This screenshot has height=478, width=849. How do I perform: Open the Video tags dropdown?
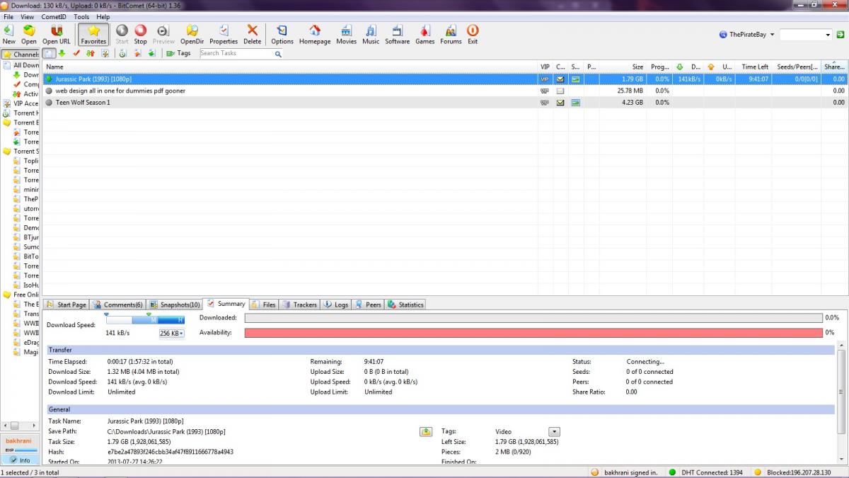[555, 431]
